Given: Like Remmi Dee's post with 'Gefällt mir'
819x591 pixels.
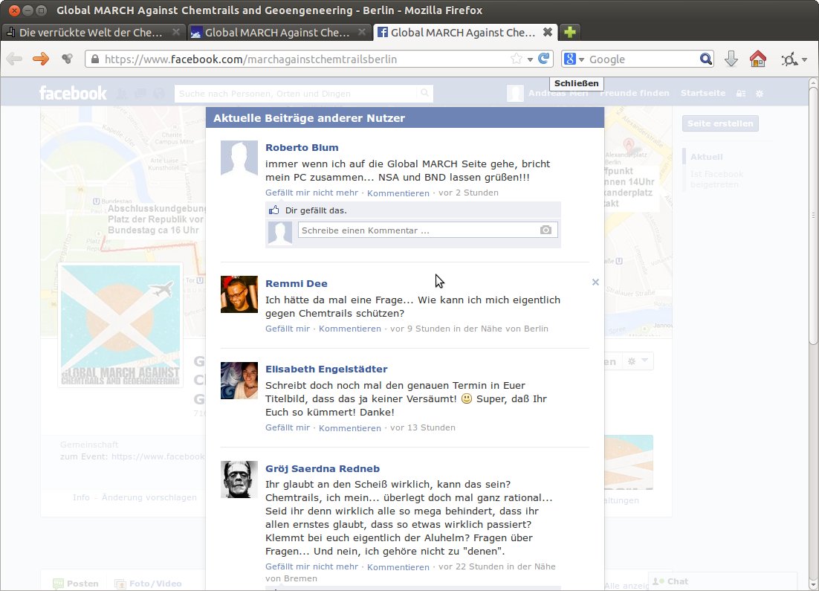Looking at the screenshot, I should [288, 328].
